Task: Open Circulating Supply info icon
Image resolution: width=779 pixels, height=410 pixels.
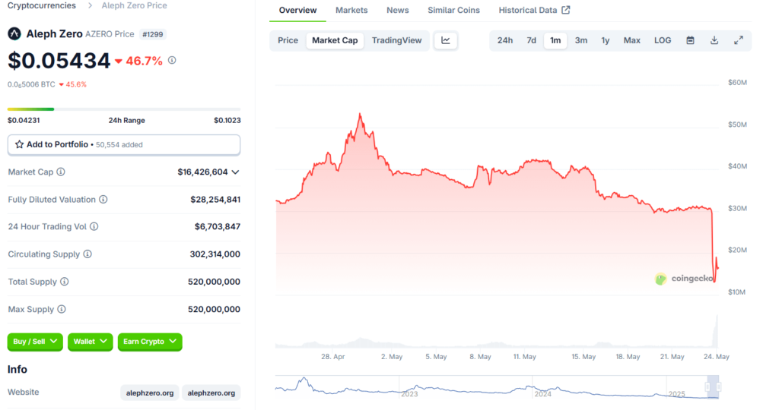Action: [x=87, y=254]
